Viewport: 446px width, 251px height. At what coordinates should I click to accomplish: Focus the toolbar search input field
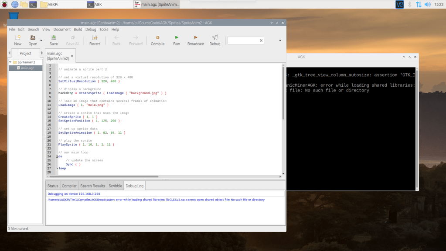(x=242, y=40)
